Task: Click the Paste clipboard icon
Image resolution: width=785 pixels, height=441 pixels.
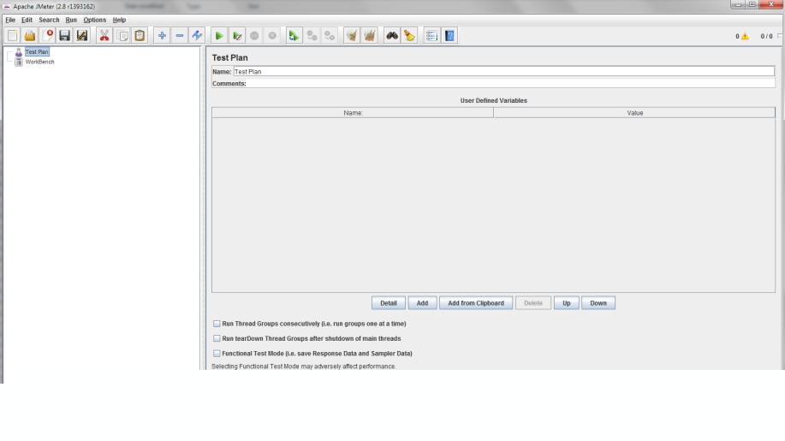Action: [x=139, y=36]
